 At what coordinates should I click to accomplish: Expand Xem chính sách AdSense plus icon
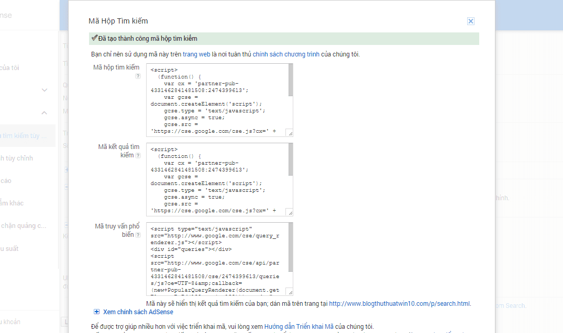pyautogui.click(x=96, y=312)
